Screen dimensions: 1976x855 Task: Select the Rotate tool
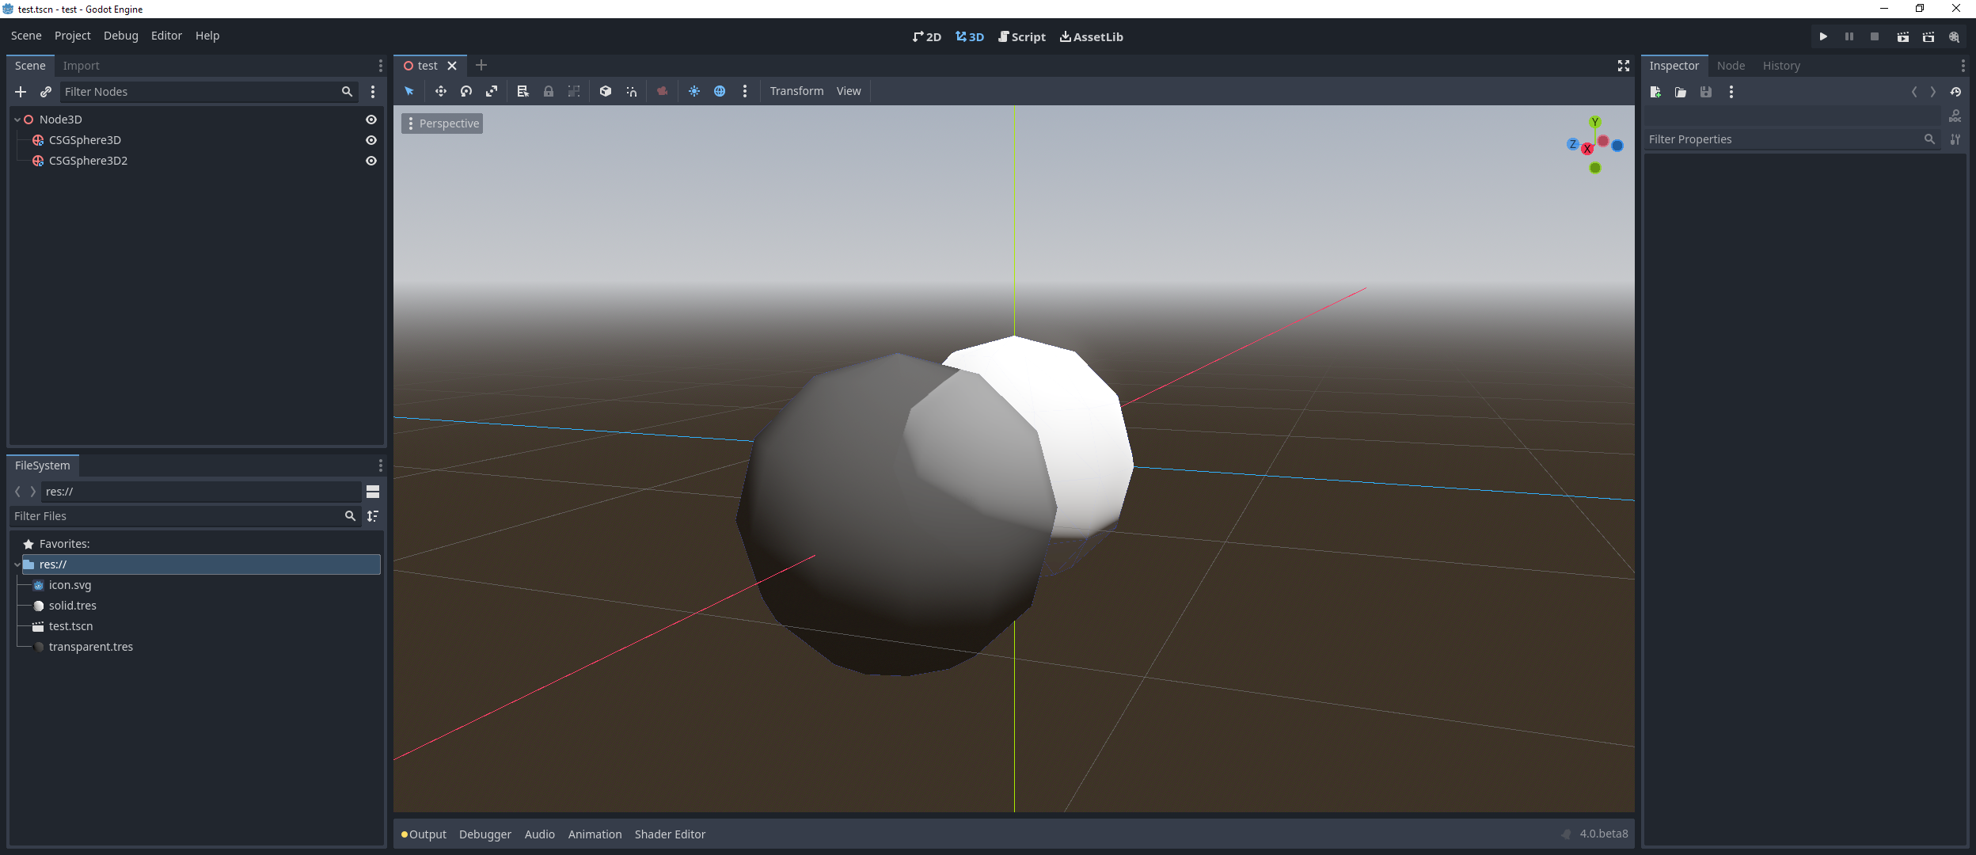[466, 91]
